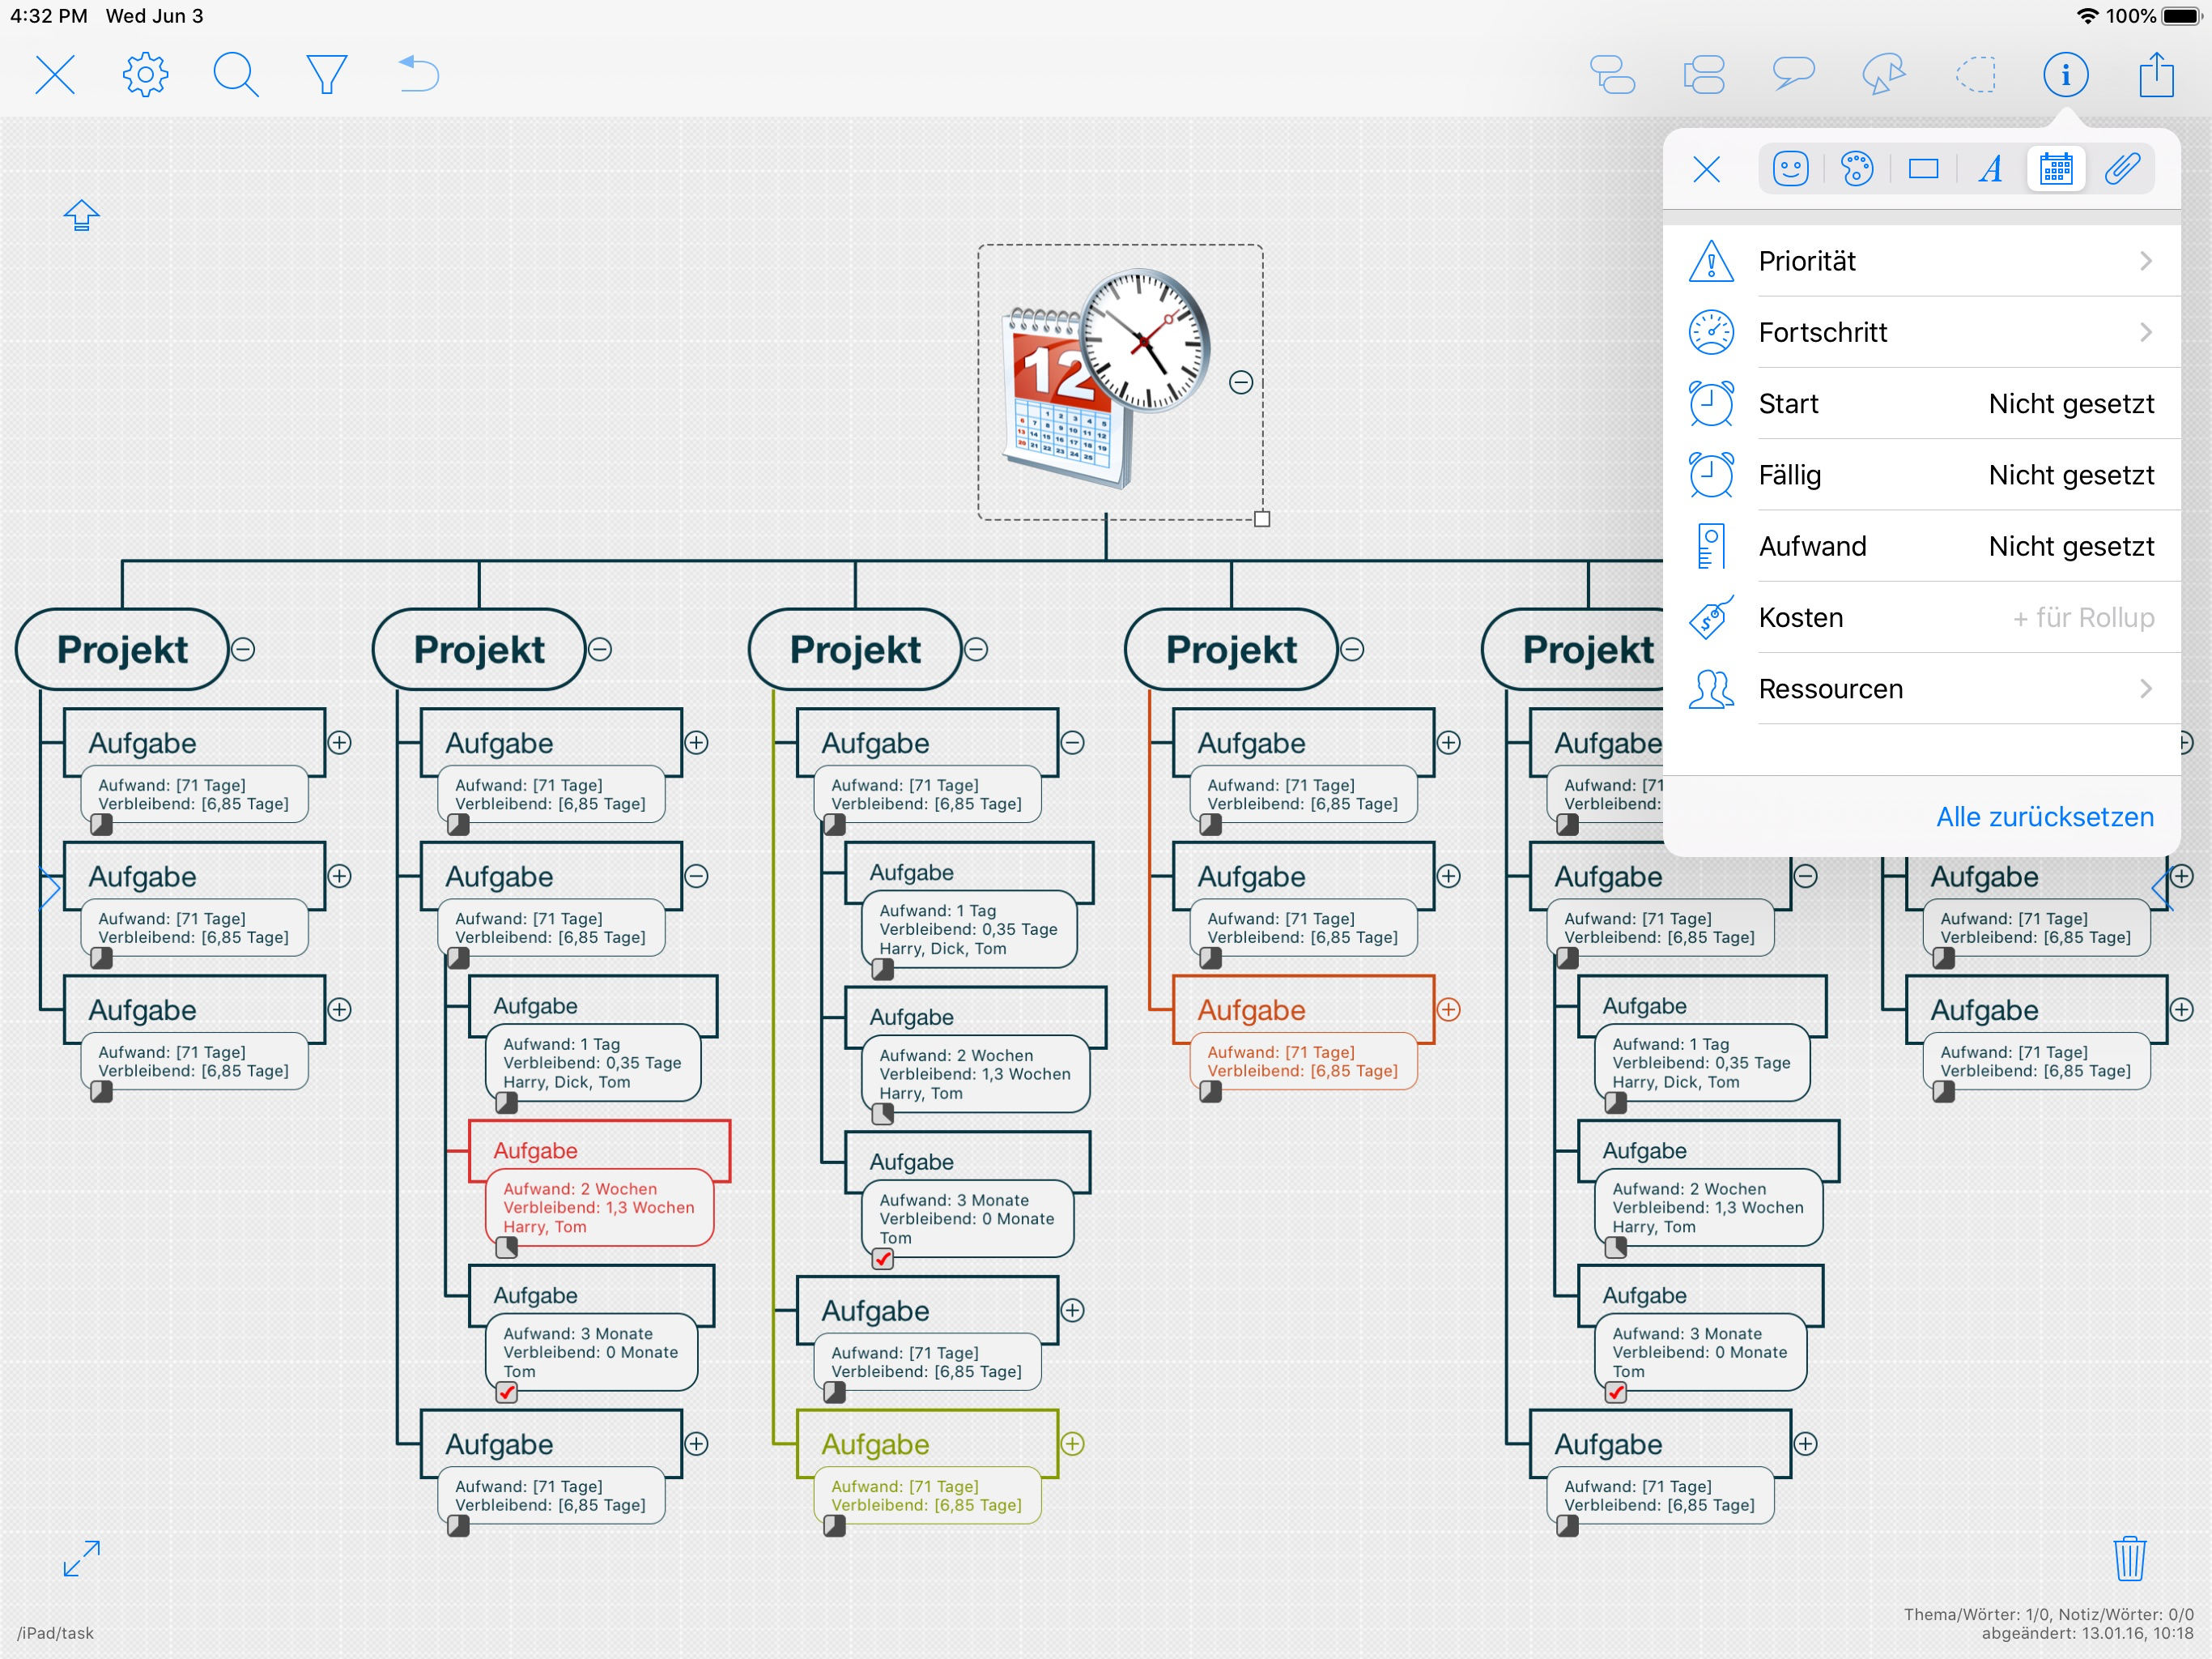Tap the search magnifier icon
Viewport: 2212px width, 1659px height.
coord(236,74)
